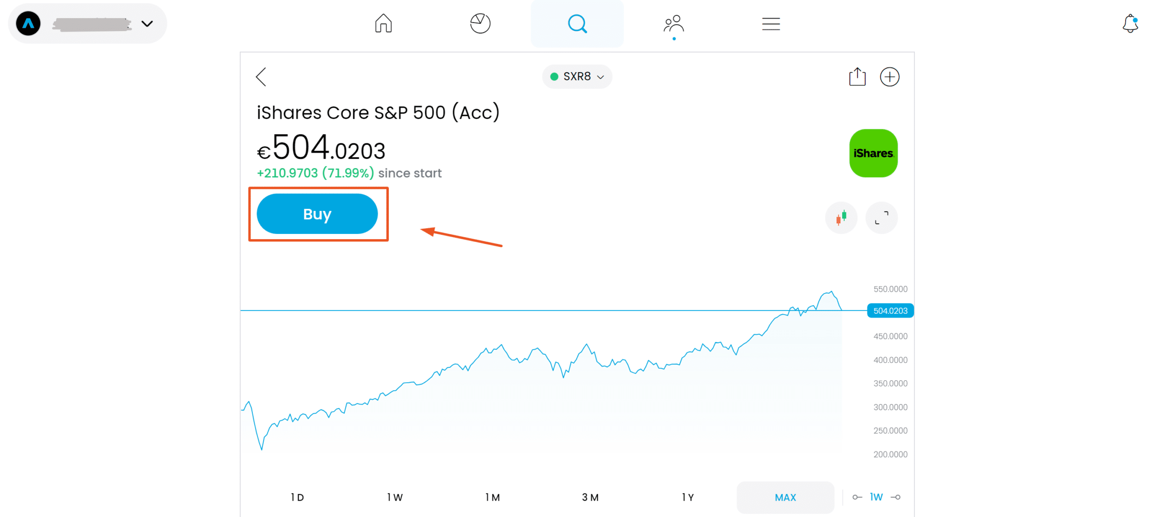Click the since start performance text

[349, 173]
